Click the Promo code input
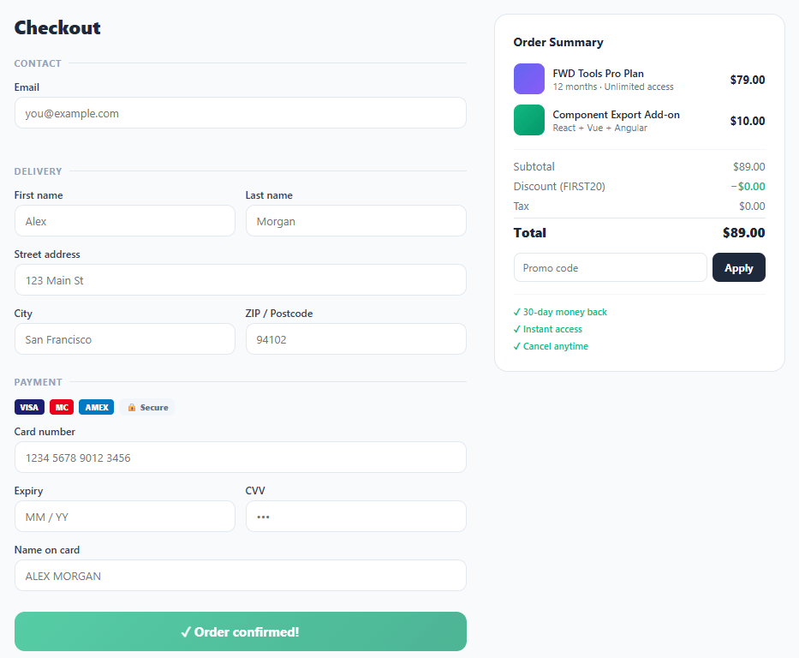The width and height of the screenshot is (799, 658). point(611,267)
